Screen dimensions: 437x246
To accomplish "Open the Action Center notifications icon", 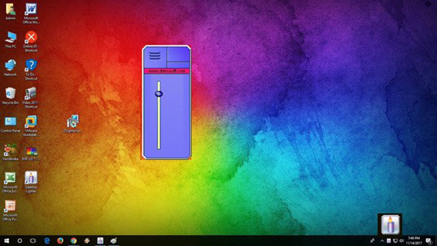I will pyautogui.click(x=429, y=241).
